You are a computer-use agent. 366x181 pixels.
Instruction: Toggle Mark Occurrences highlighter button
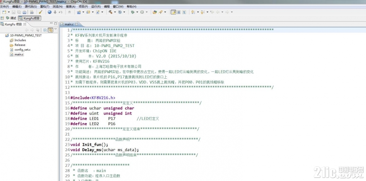click(174, 12)
